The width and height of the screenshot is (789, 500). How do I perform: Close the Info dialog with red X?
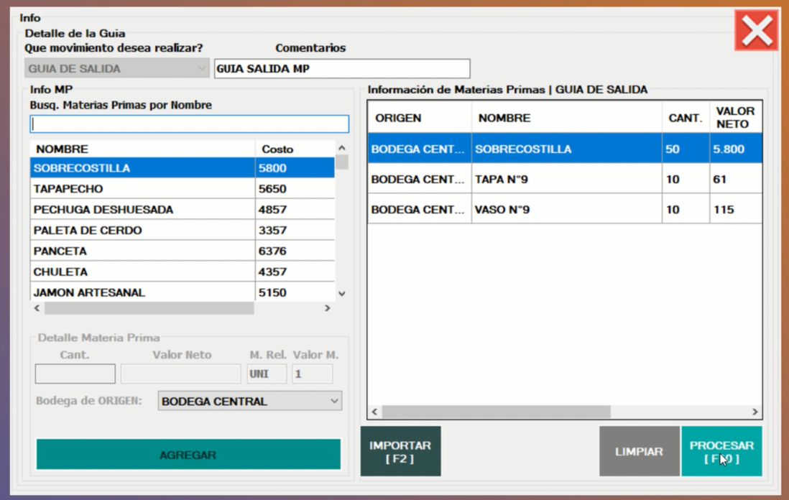tap(757, 30)
